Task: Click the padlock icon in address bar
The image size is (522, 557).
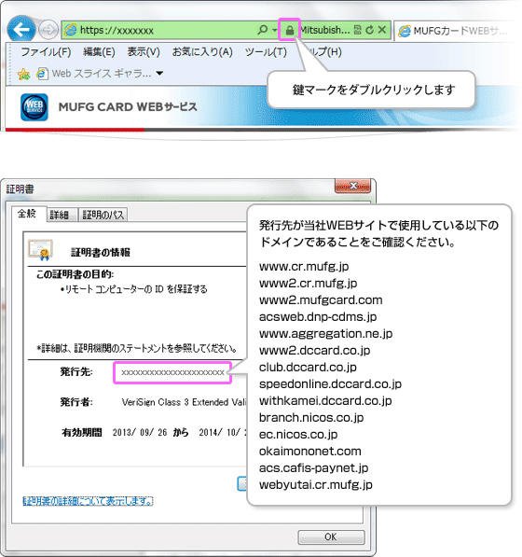Action: pyautogui.click(x=290, y=30)
